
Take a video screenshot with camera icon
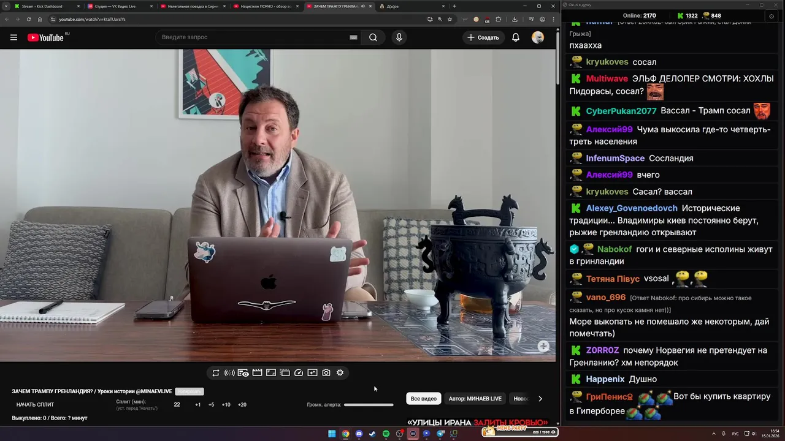(326, 372)
